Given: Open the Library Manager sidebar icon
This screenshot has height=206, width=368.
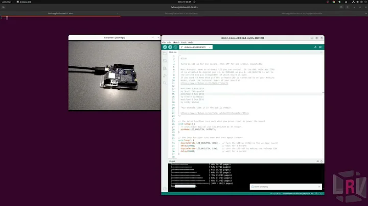Looking at the screenshot, I should coord(165,68).
